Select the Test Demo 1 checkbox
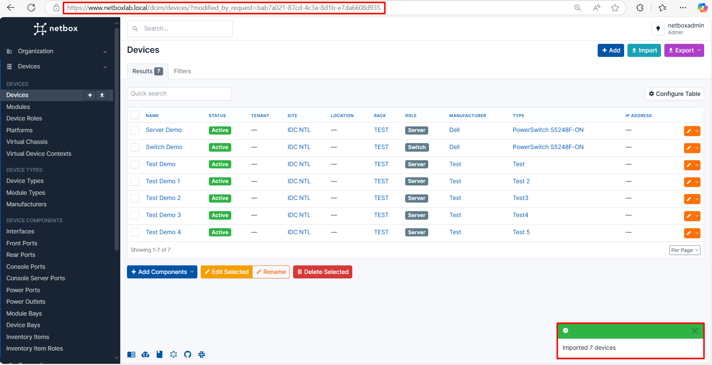The height and width of the screenshot is (365, 712). pyautogui.click(x=135, y=181)
